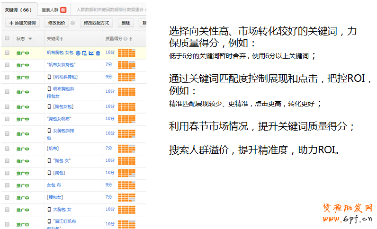Viewport: 377px width, 229px height.
Task: Open the keyword link [腰包女]
Action: (54, 197)
